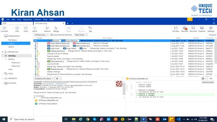This screenshot has height=122, width=217.
Task: Expand the REMOTES section
Action: (2, 78)
